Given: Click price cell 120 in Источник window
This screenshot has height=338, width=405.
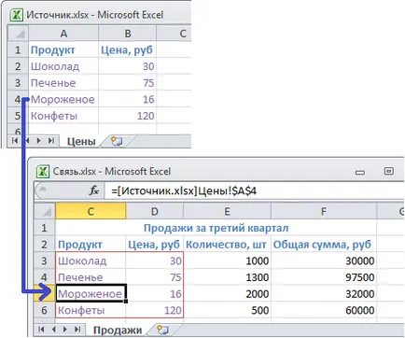Looking at the screenshot, I should click(128, 116).
